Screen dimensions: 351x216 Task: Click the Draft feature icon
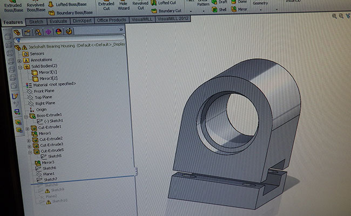[214, 2]
